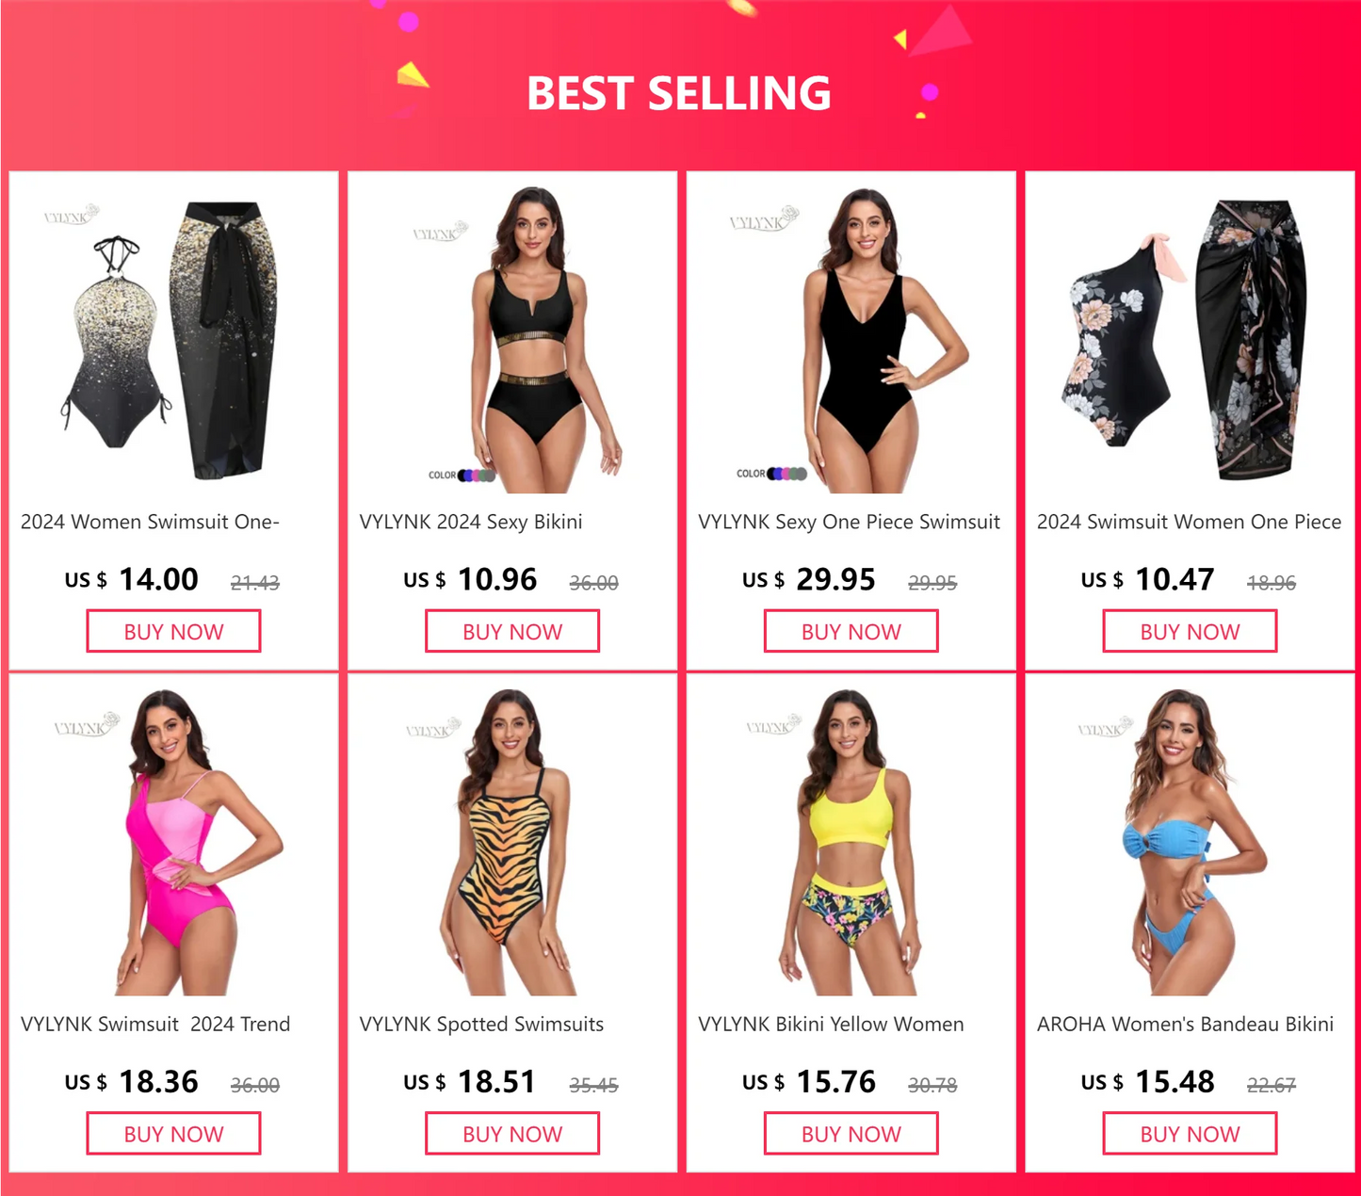Click BUY NOW under the $29.95 one piece
The image size is (1361, 1196).
851,631
